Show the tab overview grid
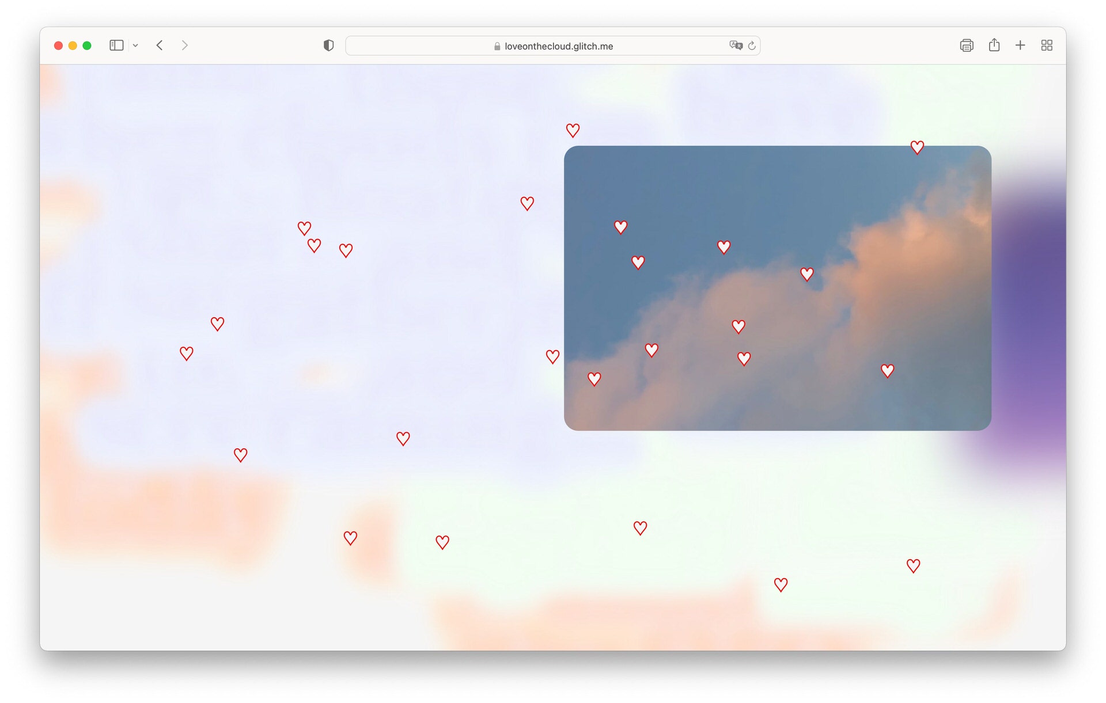 (1047, 45)
